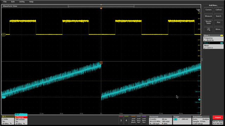Click the Cursors button
The image size is (225, 126).
(x=208, y=10)
